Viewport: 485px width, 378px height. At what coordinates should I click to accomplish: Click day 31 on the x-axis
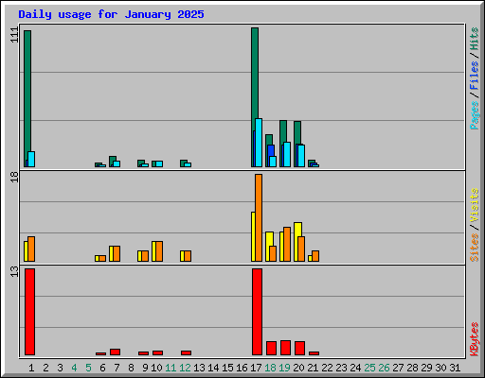[x=455, y=368]
